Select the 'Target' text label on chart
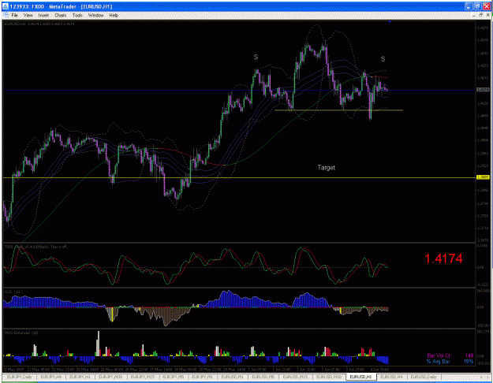This screenshot has width=493, height=383. point(326,168)
